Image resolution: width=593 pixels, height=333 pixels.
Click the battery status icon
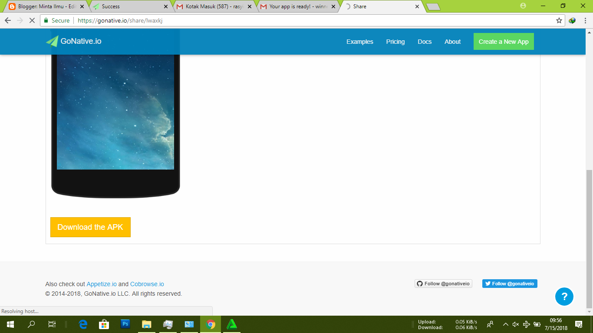(x=537, y=324)
